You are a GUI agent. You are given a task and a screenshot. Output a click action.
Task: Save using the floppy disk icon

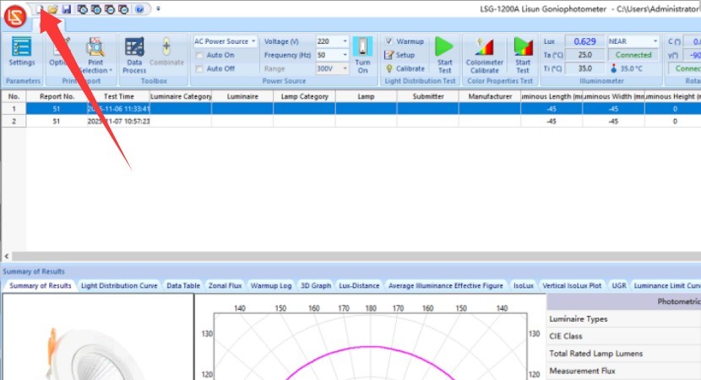(x=67, y=9)
